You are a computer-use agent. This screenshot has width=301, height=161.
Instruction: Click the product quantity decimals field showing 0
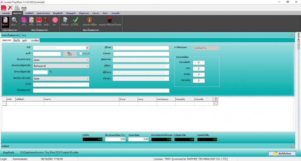(x=199, y=63)
